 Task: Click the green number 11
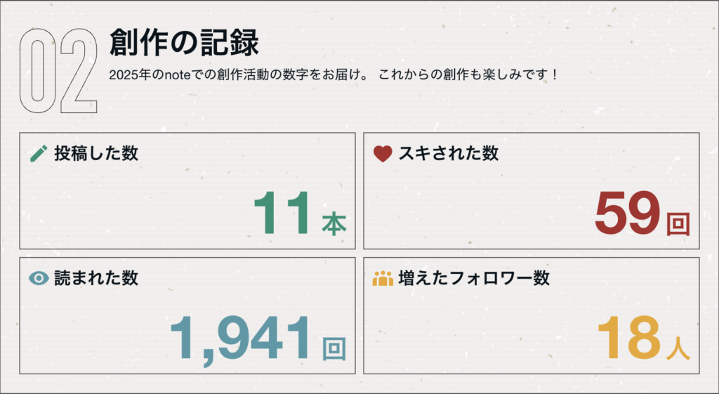click(282, 214)
